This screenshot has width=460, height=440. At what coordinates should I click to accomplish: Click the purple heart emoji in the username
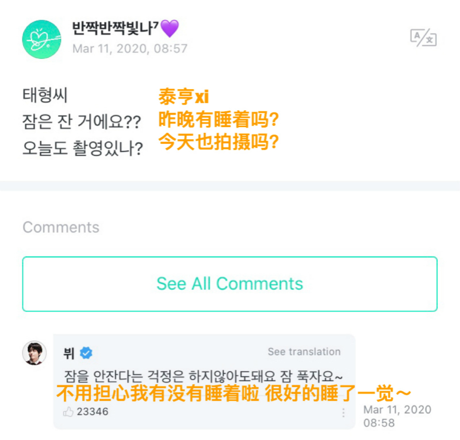pyautogui.click(x=170, y=28)
